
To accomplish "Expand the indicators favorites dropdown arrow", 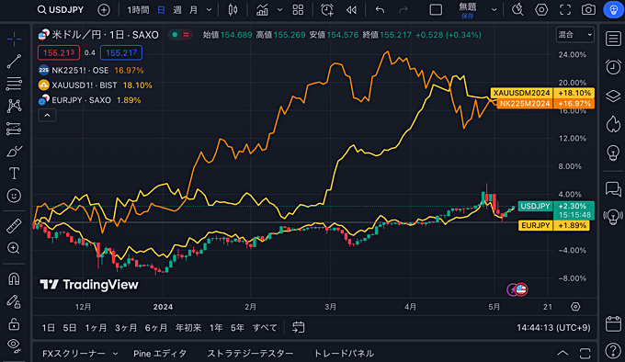I will click(279, 10).
